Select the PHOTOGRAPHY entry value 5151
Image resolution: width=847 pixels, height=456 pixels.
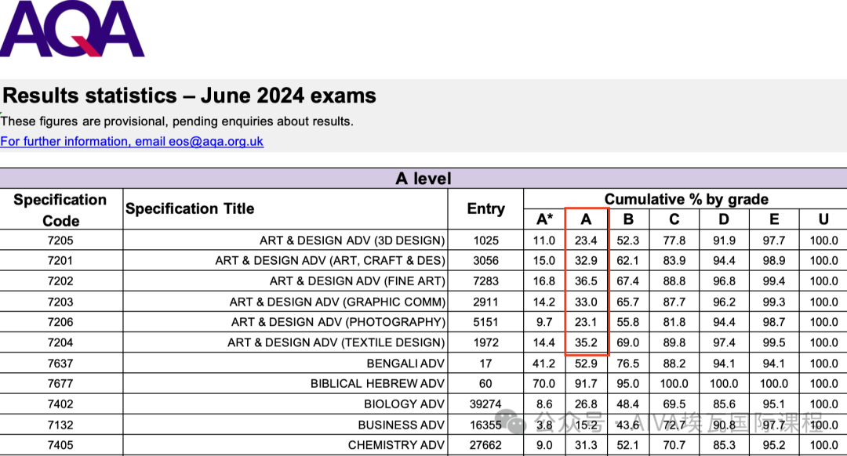click(485, 322)
